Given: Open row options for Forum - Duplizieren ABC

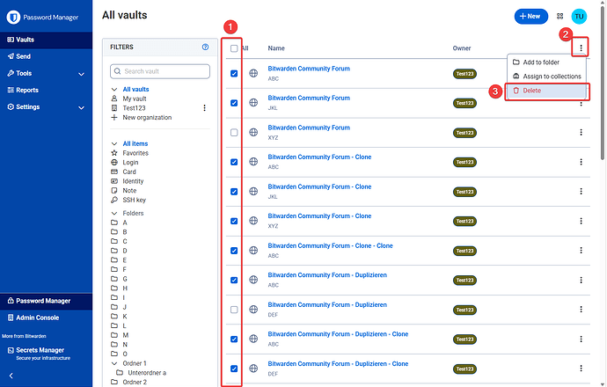Looking at the screenshot, I should pos(581,280).
